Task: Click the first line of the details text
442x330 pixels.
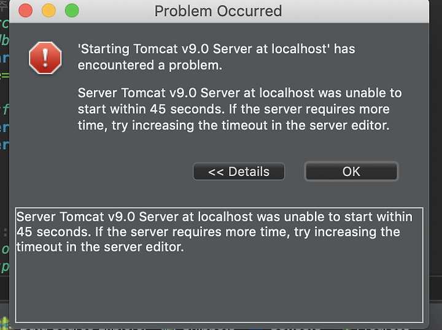Action: pos(214,217)
